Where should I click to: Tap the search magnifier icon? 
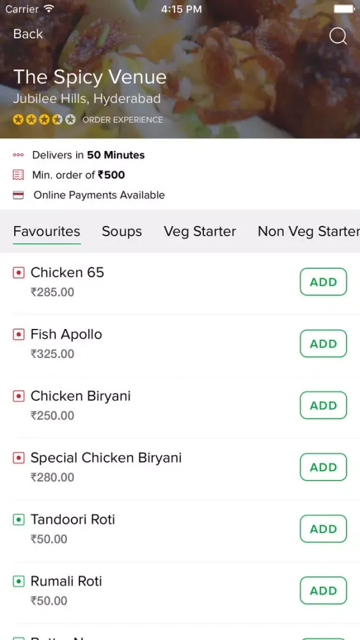(x=338, y=36)
